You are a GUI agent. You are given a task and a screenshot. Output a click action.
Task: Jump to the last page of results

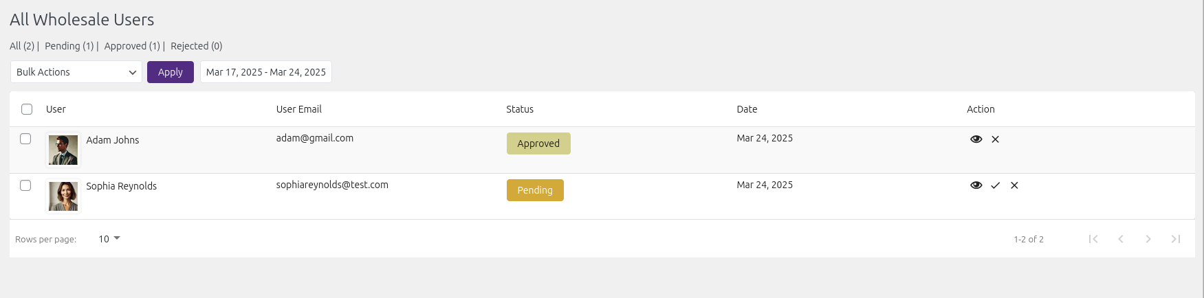pyautogui.click(x=1176, y=239)
